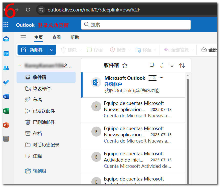220x187 pixels.
Task: Expand Reply all dropdown arrow
Action: 193,50
